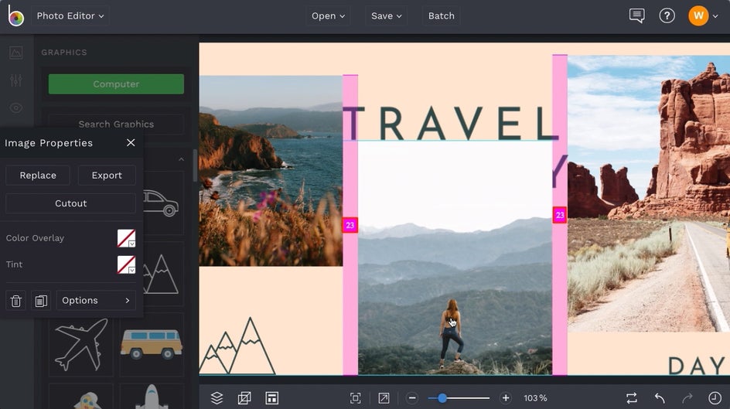Click the zoom slider handle

tap(442, 398)
